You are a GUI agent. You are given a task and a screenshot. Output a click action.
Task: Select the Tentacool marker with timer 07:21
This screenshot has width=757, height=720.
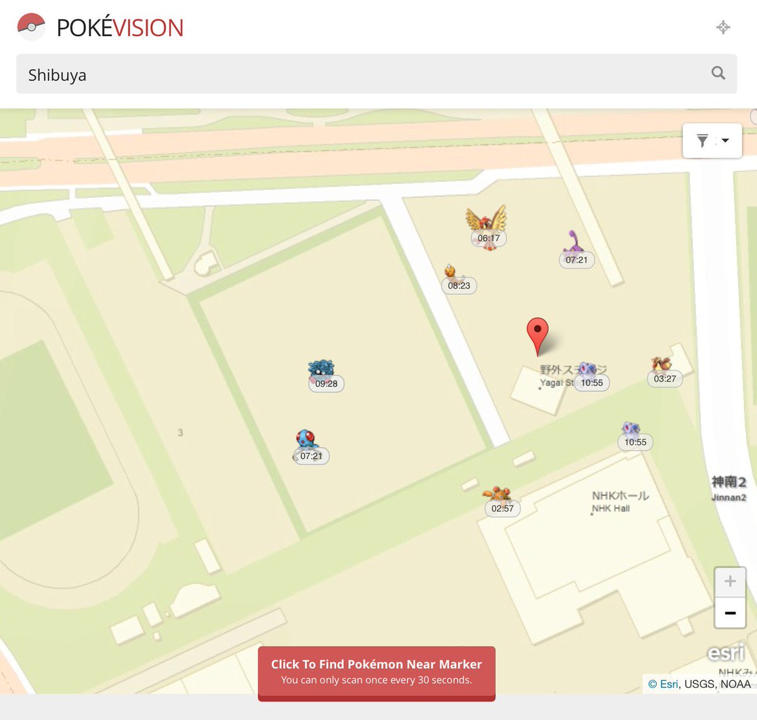click(x=310, y=447)
